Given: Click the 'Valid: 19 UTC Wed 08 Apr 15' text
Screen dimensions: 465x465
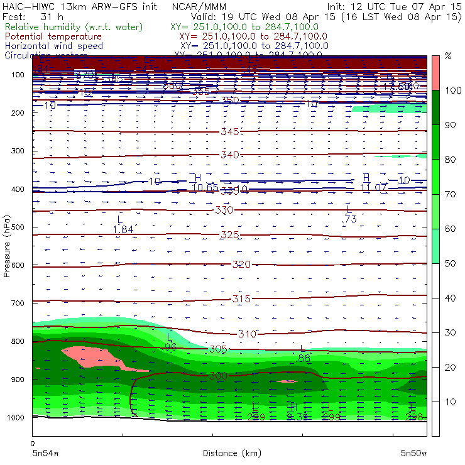Looking at the screenshot, I should (x=263, y=17).
